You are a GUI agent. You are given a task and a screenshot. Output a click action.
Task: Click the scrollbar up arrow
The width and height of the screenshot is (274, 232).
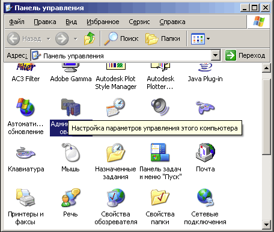[x=266, y=68]
